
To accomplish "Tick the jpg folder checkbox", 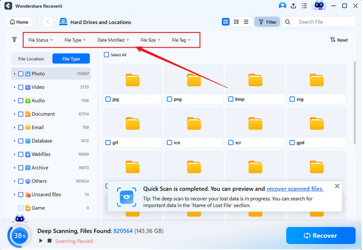I will click(x=108, y=100).
